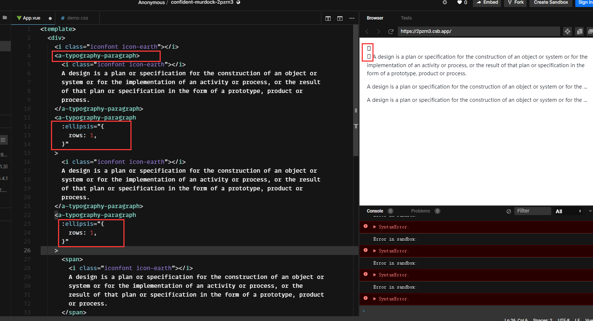Viewport: 593px width, 321px height.
Task: Click the Create Sandbox button
Action: tap(551, 3)
